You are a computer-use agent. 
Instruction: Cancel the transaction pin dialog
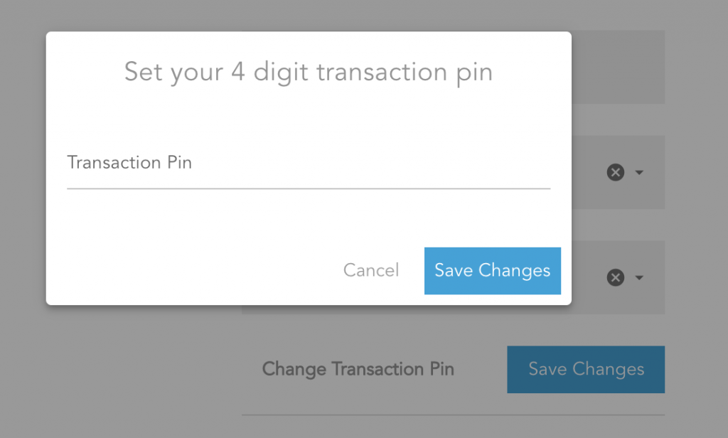(371, 270)
